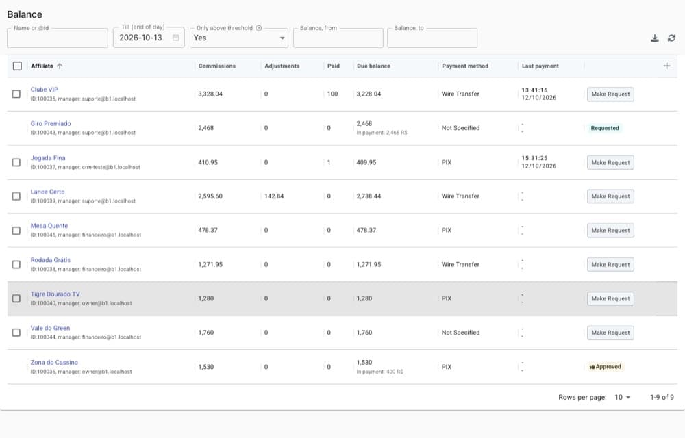
Task: Click the Affiliate sort arrow
Action: [x=60, y=66]
